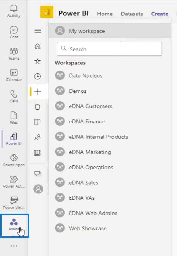
Task: Open the Web Showcase workspace
Action: [x=110, y=228]
